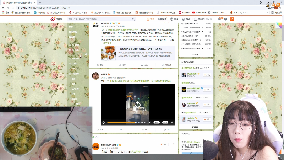
Task: Favorite the video post
Action: point(100,130)
